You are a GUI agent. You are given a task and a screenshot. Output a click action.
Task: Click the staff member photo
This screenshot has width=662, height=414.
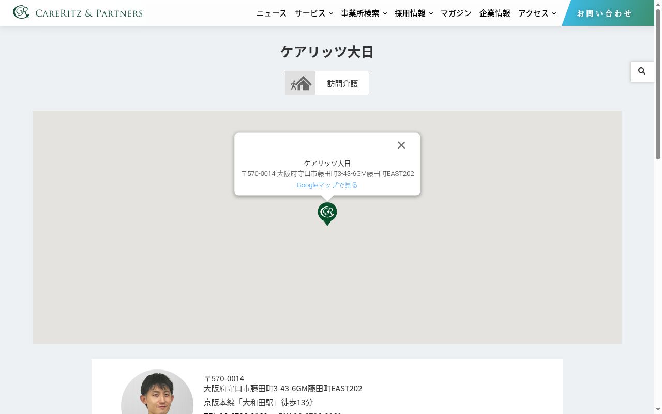(x=157, y=392)
